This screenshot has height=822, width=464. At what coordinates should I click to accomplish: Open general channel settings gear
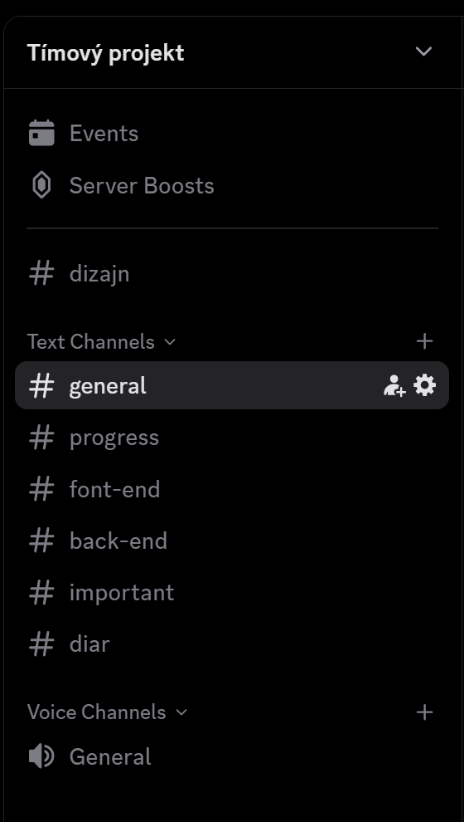click(x=424, y=385)
